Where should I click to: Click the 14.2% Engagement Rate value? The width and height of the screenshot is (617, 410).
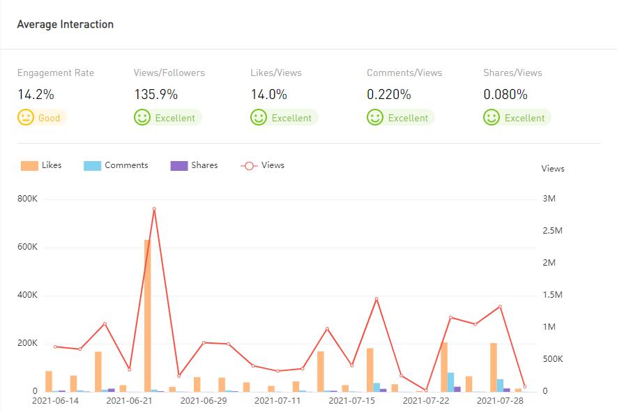[x=36, y=94]
